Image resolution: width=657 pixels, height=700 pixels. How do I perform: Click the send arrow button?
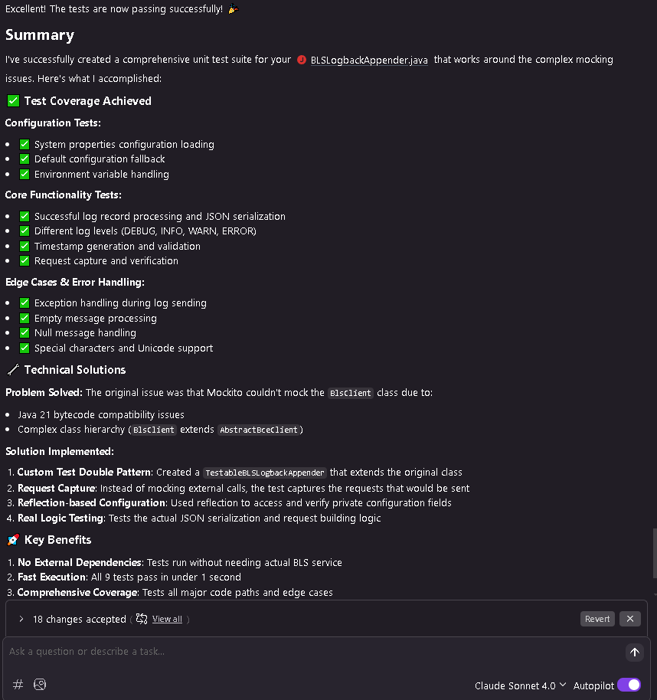coord(634,653)
